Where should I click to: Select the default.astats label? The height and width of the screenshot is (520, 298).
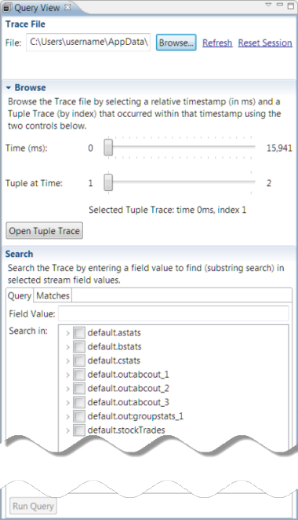tap(114, 332)
